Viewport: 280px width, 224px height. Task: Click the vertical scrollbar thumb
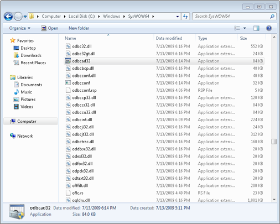tap(274, 142)
